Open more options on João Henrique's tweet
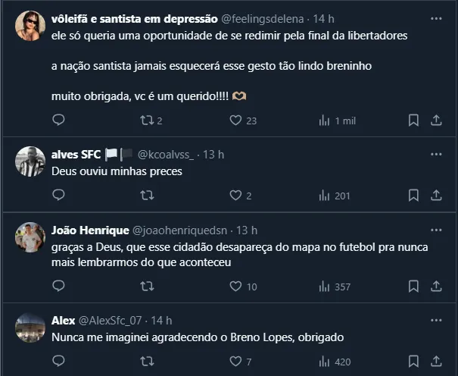This screenshot has height=376, width=458. 436,230
